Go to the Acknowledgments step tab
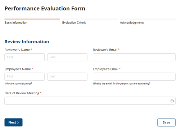 (132, 23)
